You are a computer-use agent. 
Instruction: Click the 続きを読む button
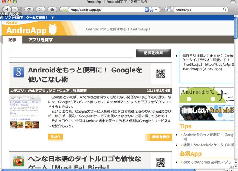coord(158,137)
